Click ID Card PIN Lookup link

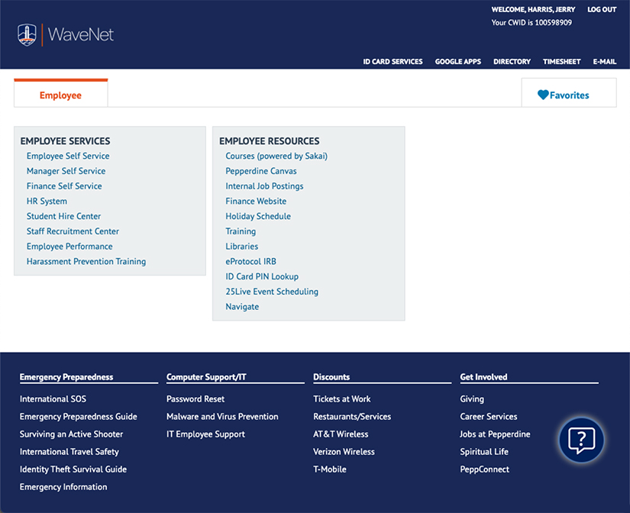(262, 276)
